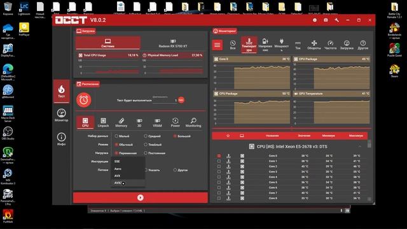Screen dimensions: 407x229
Task: Select Постоянная load radio button
Action: click(146, 153)
